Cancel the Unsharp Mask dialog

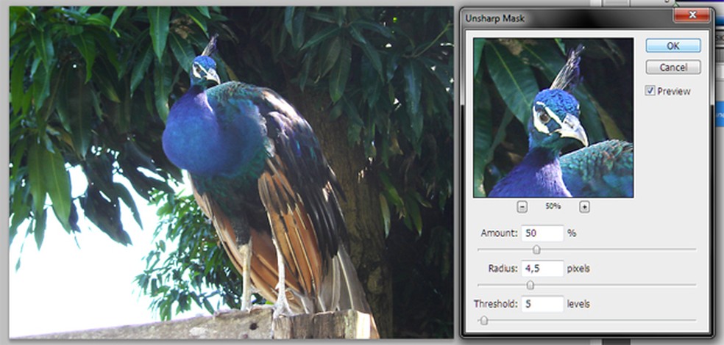click(672, 68)
